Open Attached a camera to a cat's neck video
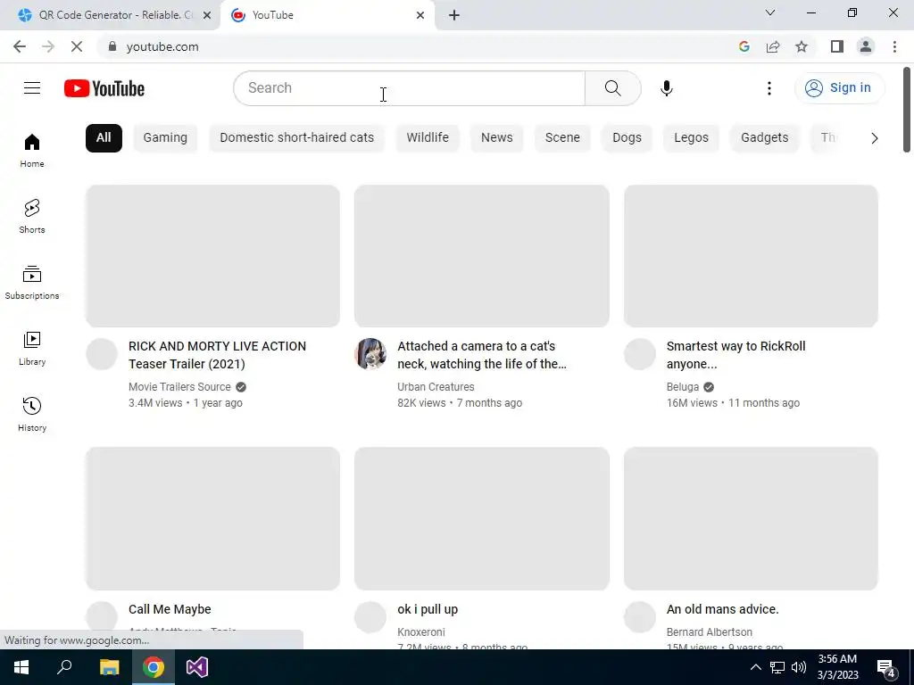 pos(481,355)
